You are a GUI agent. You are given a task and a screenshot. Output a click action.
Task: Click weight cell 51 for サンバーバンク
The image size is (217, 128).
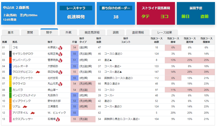75,60
